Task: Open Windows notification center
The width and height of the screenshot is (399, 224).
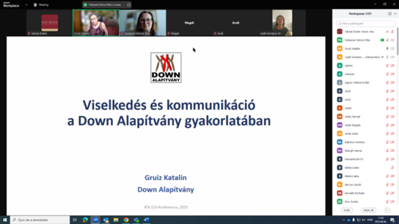Action: [x=393, y=220]
